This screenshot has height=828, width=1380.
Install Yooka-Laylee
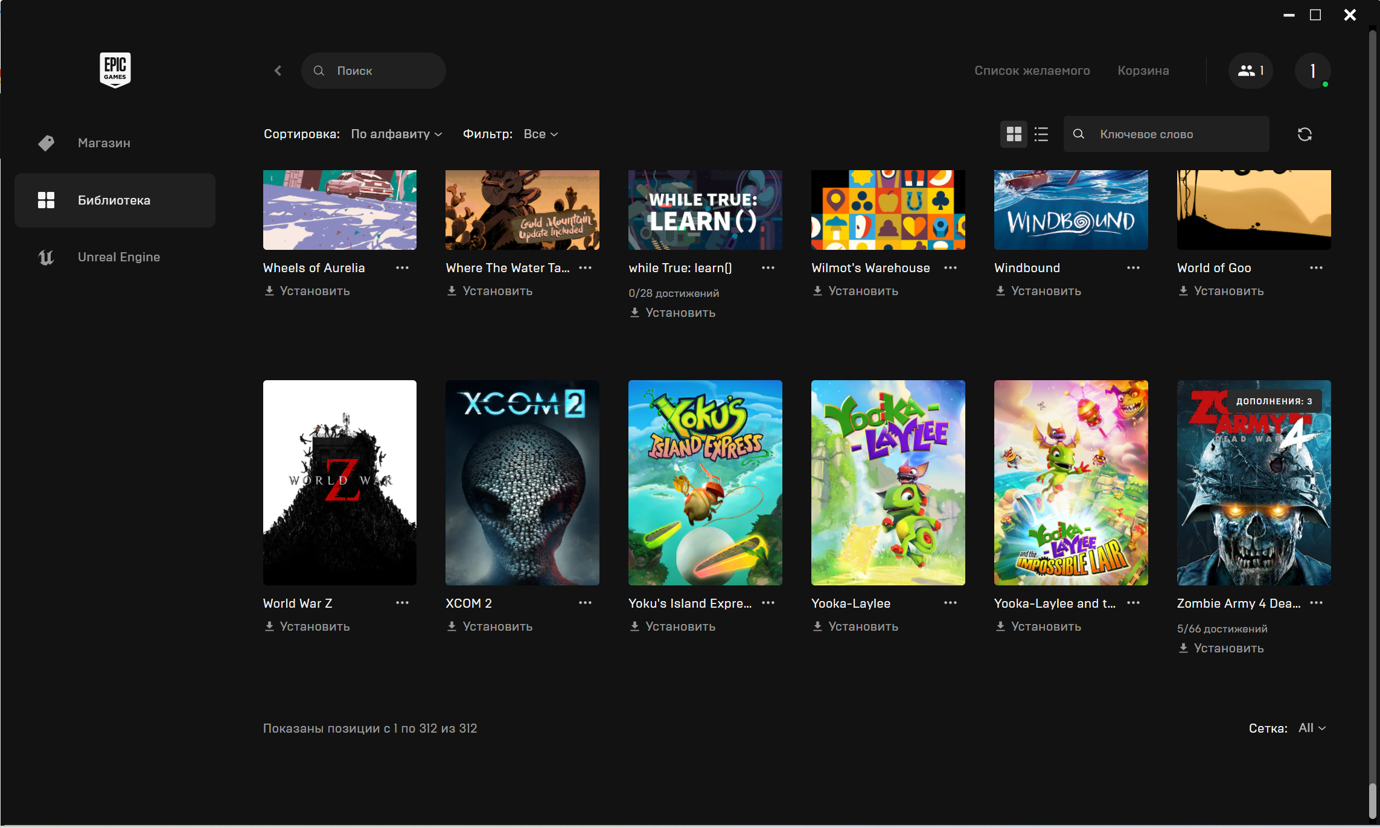click(x=855, y=626)
